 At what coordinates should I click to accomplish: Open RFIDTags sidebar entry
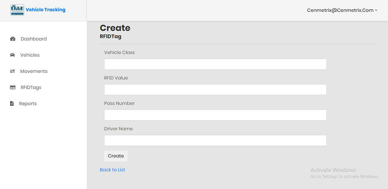31,87
